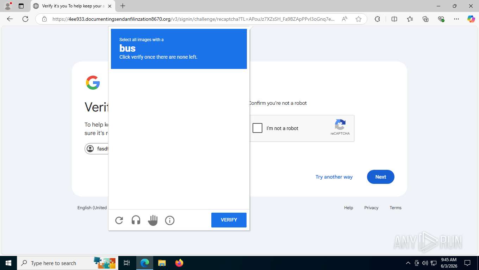Image resolution: width=479 pixels, height=270 pixels.
Task: Show captcha help info icon
Action: coord(170,220)
